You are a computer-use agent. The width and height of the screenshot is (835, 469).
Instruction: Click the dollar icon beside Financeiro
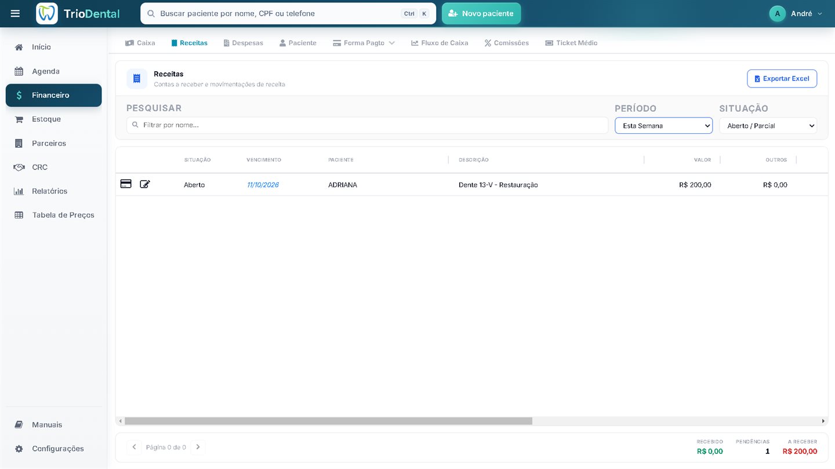click(x=19, y=96)
